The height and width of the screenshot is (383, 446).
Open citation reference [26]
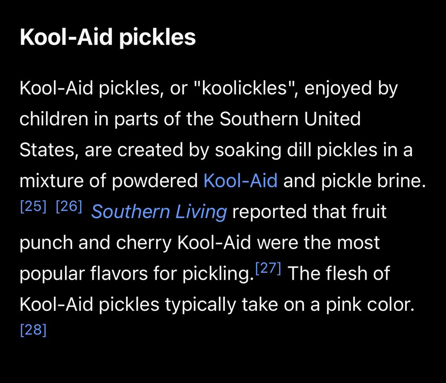pyautogui.click(x=69, y=206)
